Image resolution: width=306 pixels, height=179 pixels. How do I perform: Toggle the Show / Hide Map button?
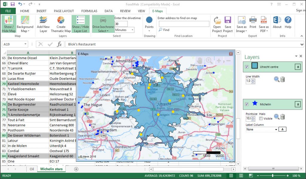pyautogui.click(x=9, y=24)
